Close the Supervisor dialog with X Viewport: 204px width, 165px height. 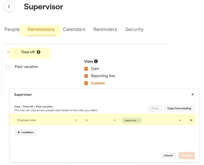pos(192,95)
